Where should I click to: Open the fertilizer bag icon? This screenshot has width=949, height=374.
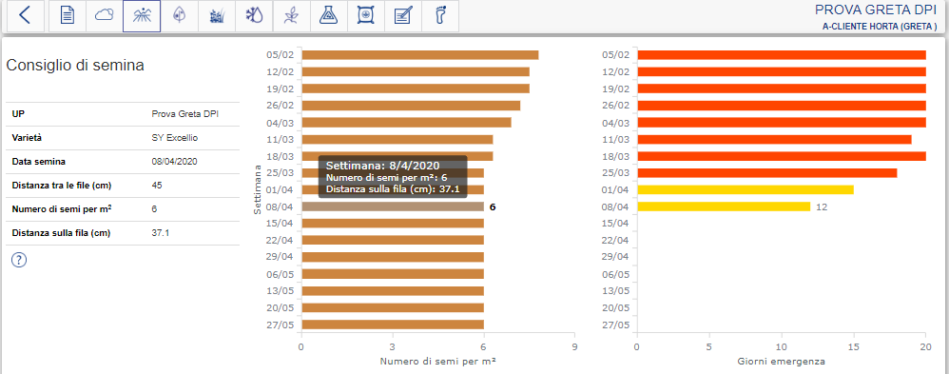[365, 16]
